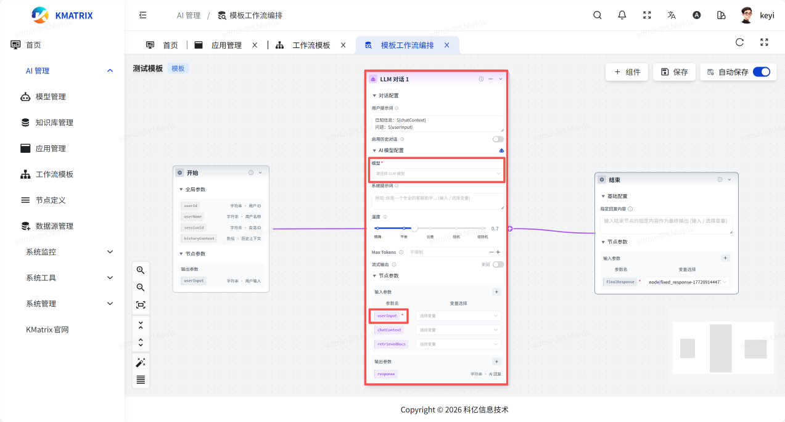Image resolution: width=785 pixels, height=422 pixels.
Task: Click the auto-layout magic wand icon
Action: click(x=141, y=363)
